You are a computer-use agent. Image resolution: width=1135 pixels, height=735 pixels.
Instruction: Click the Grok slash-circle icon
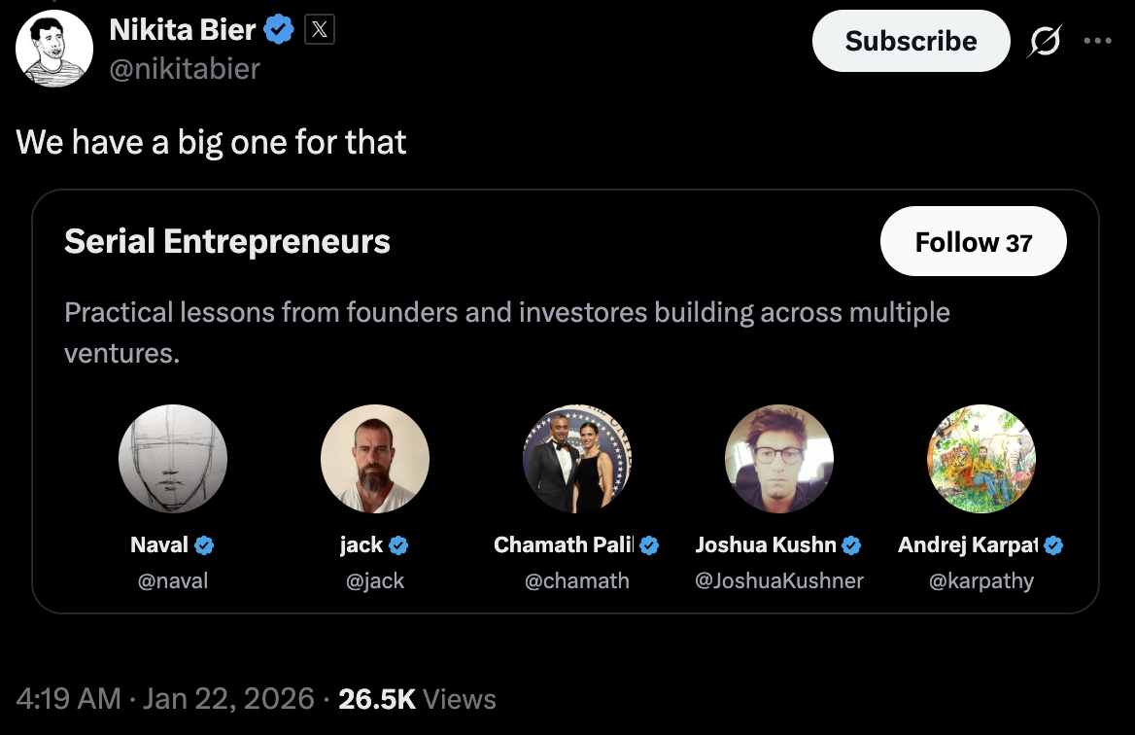(1044, 41)
